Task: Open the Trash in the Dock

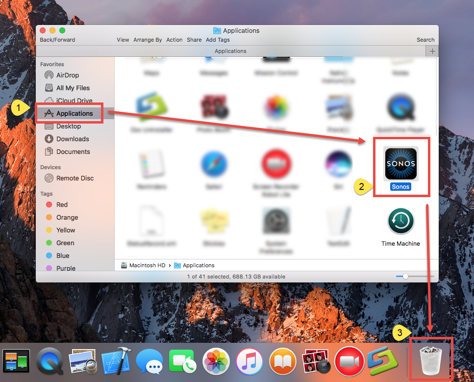Action: click(x=430, y=360)
